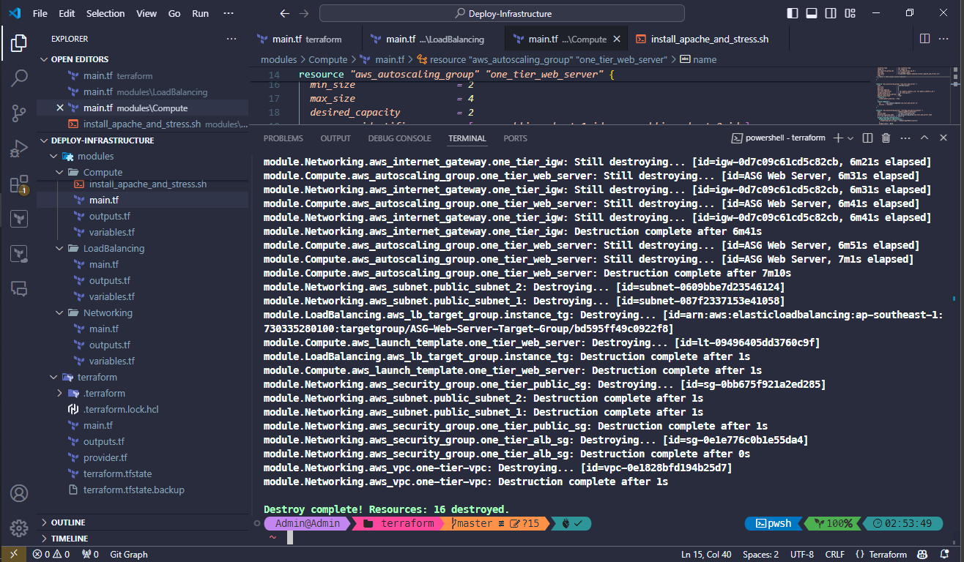Switch to the main.tf terraform editor tab
The image size is (964, 562).
305,39
